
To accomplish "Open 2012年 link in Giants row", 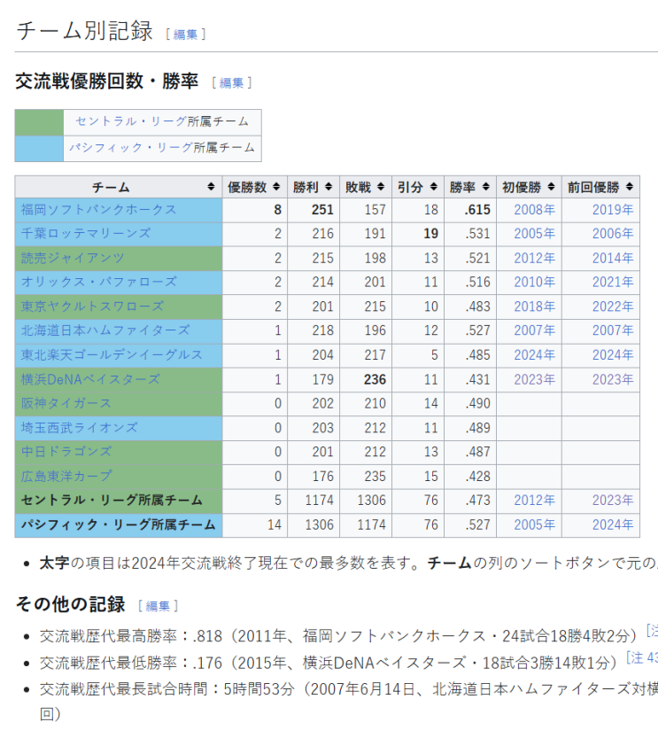I will [535, 258].
